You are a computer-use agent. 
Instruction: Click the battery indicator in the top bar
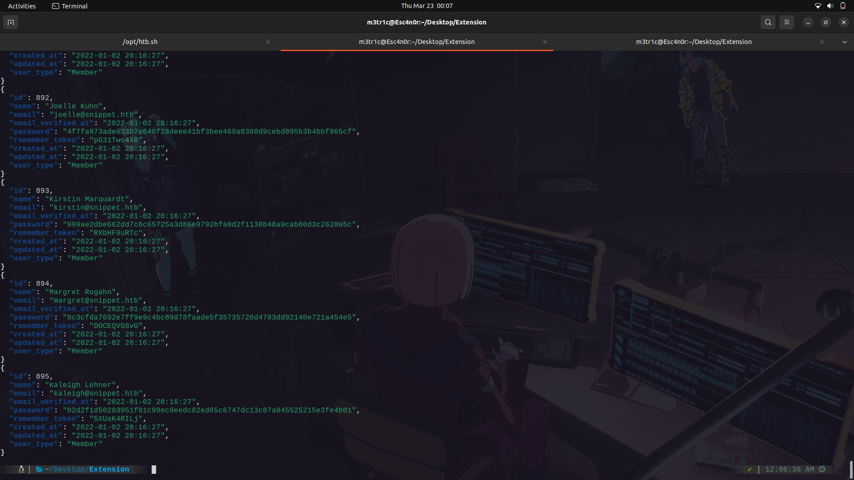843,6
